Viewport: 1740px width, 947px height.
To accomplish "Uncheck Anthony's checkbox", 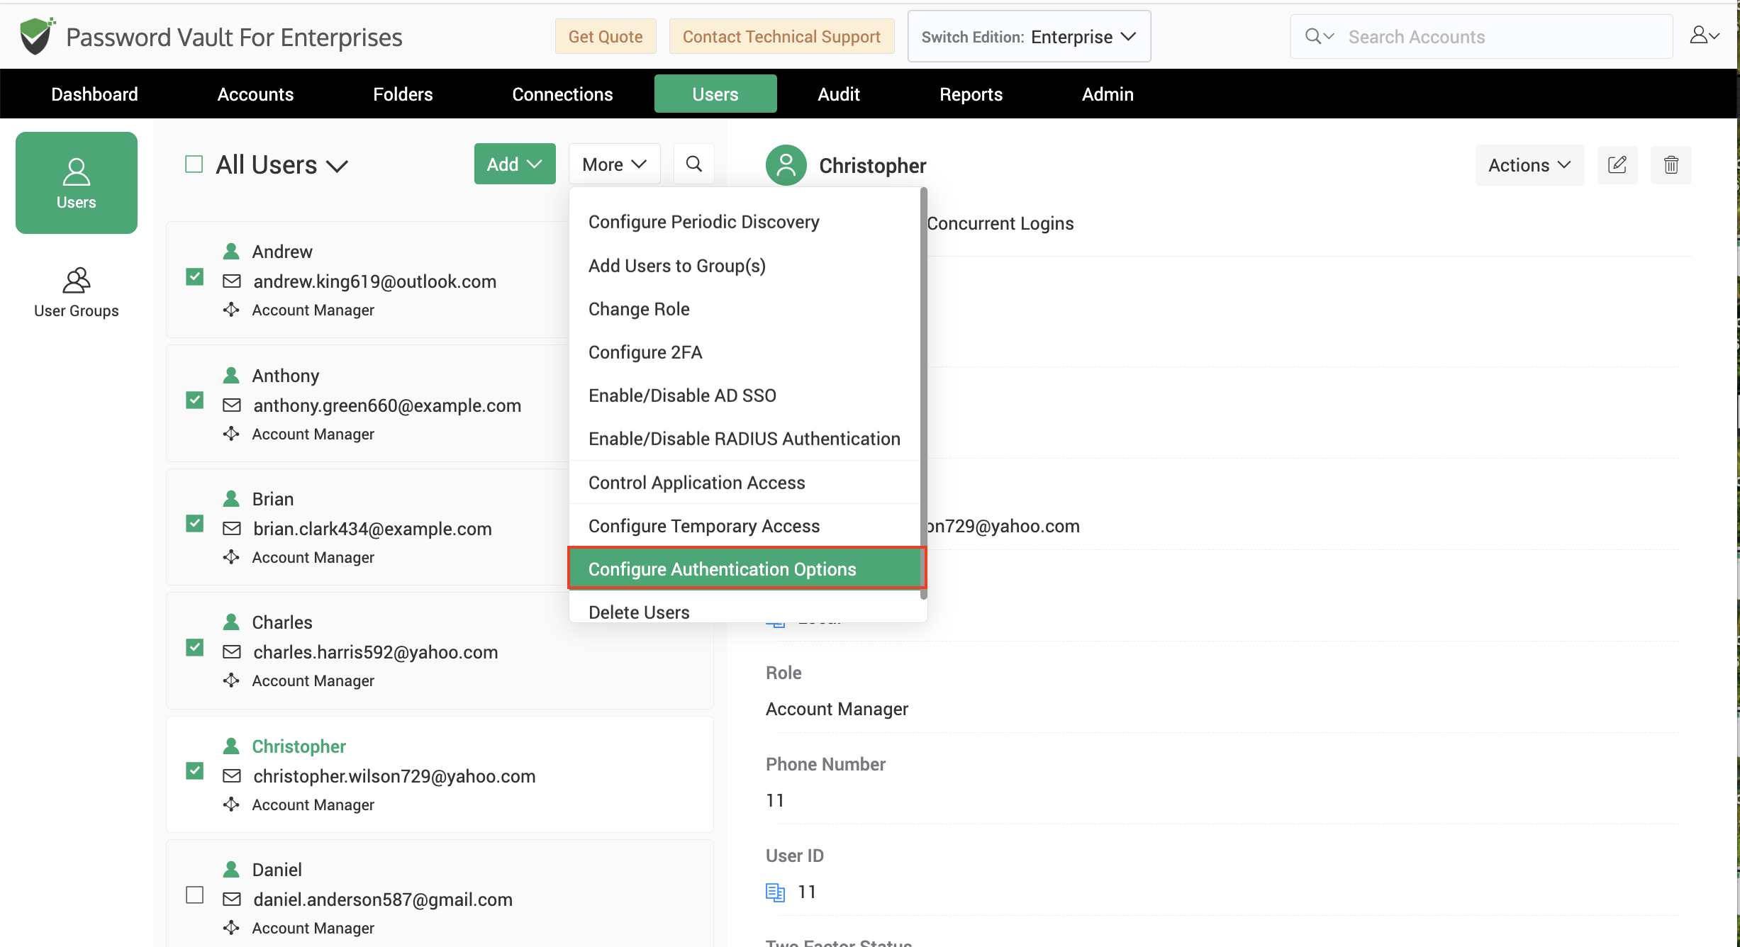I will click(x=195, y=400).
